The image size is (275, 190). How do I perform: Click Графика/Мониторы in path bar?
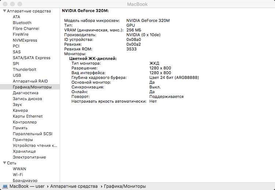pos(125,186)
